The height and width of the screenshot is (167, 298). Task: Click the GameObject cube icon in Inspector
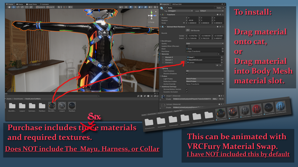[x=162, y=8]
